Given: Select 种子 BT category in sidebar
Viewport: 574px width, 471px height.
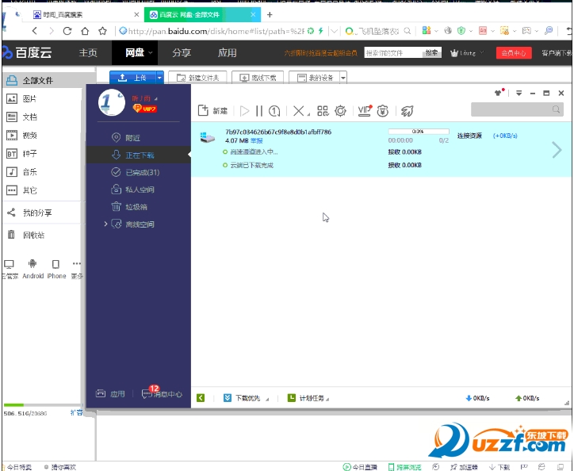Looking at the screenshot, I should tap(22, 154).
